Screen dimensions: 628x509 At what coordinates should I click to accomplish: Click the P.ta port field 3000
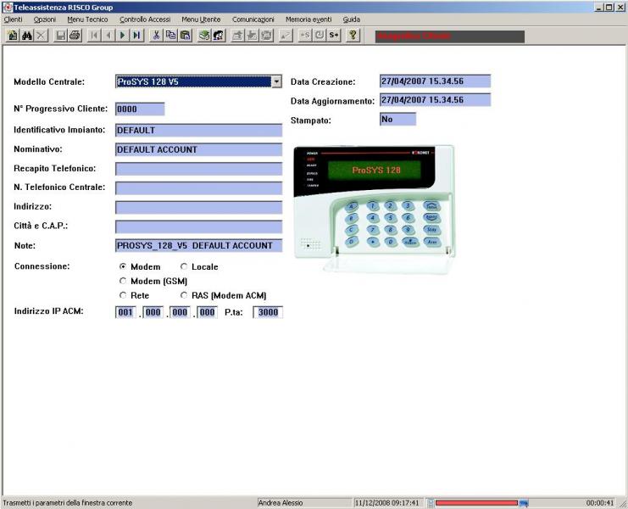click(x=268, y=312)
